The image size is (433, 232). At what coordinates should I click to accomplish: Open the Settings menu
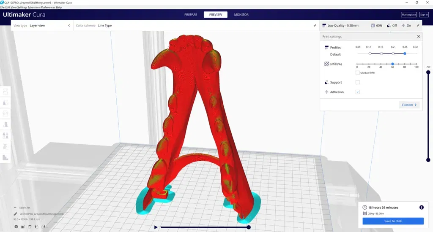[22, 7]
